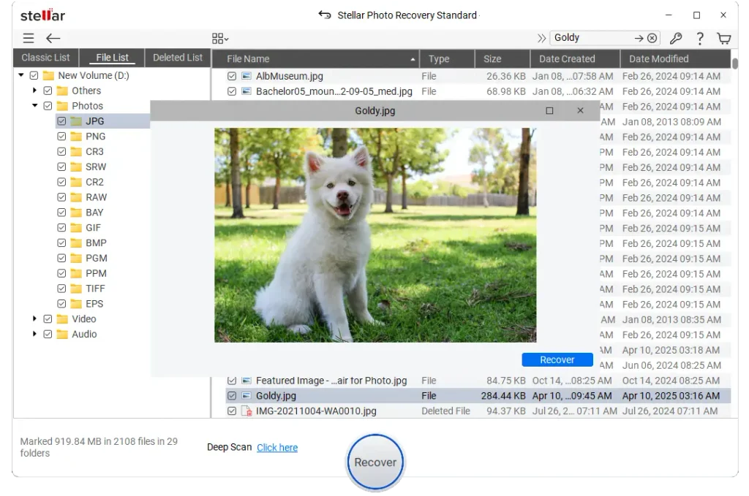Toggle the JPG folder checkbox
749x496 pixels.
61,121
